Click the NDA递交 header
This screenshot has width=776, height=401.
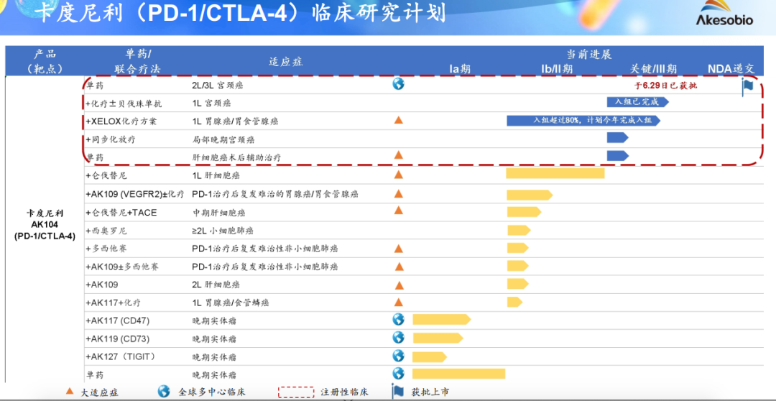point(731,69)
